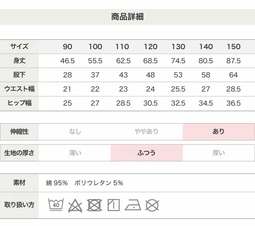This screenshot has width=255, height=226.
Task: Click the 取り扱い方 care label
Action: 19,205
